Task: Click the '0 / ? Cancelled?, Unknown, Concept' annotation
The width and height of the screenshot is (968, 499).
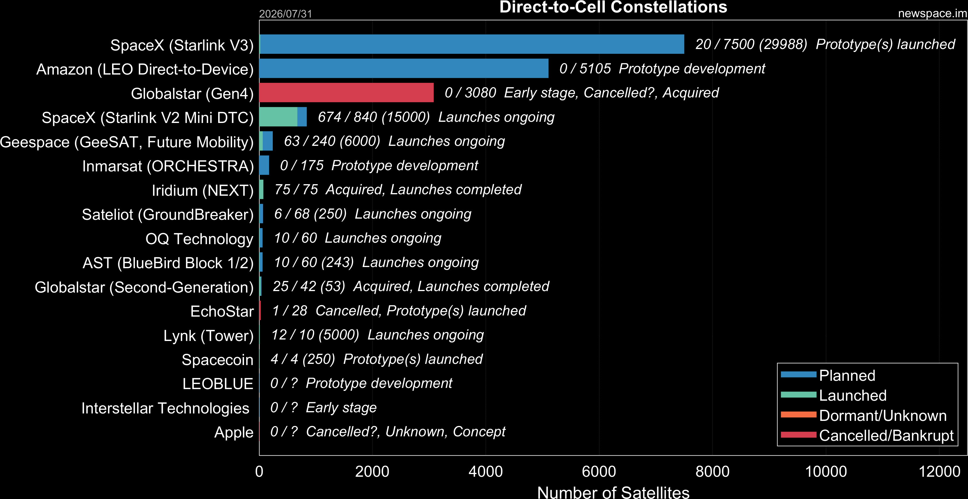Action: [388, 432]
